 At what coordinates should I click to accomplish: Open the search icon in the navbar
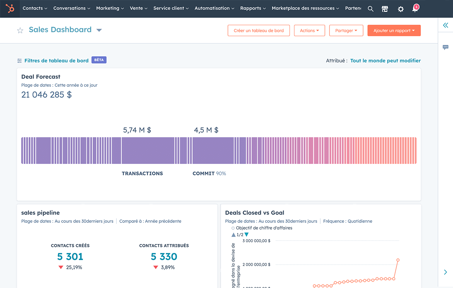pos(371,9)
